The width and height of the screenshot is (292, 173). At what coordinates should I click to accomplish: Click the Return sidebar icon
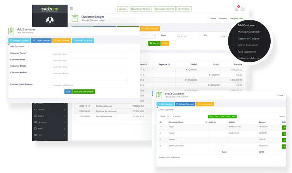[x=35, y=110]
